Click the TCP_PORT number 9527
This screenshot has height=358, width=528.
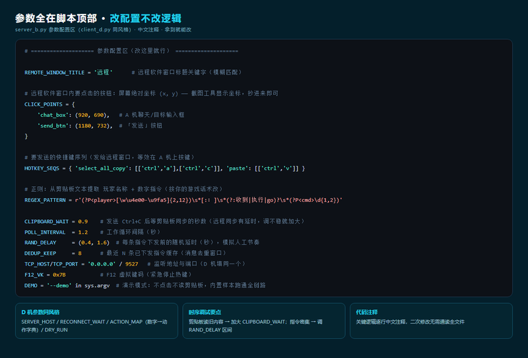coord(131,264)
